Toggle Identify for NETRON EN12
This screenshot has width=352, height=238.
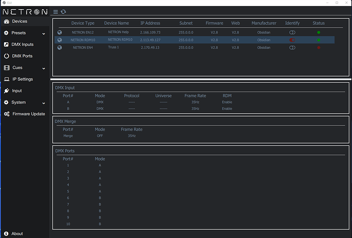(x=292, y=33)
